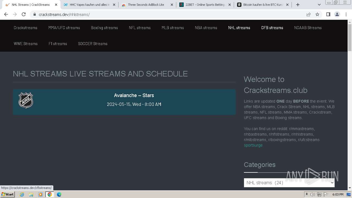The height and width of the screenshot is (198, 352).
Task: Open the site security lock icon
Action: coord(35,14)
